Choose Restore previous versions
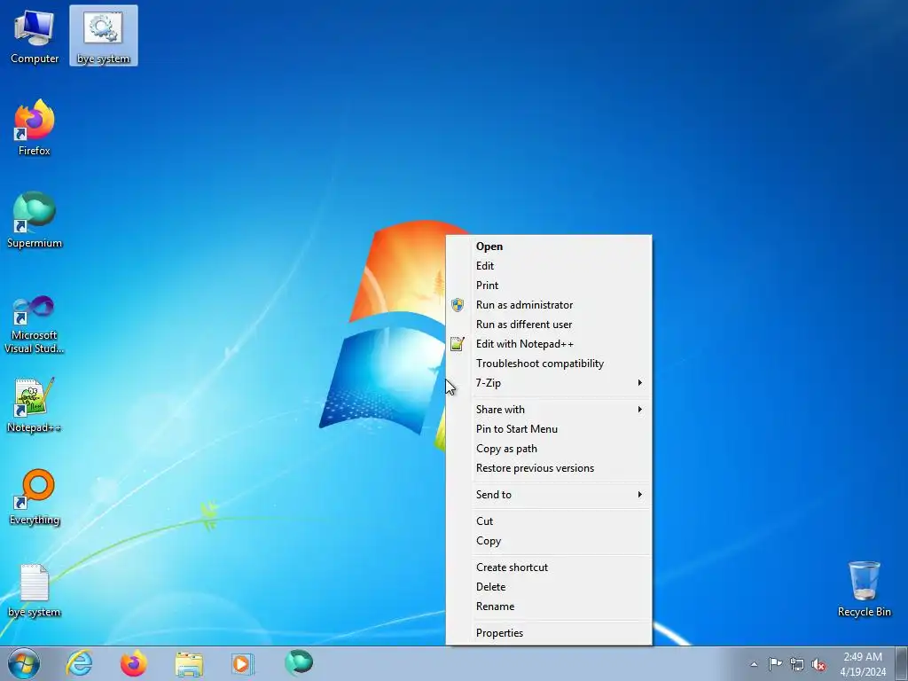The image size is (908, 681). point(548,468)
